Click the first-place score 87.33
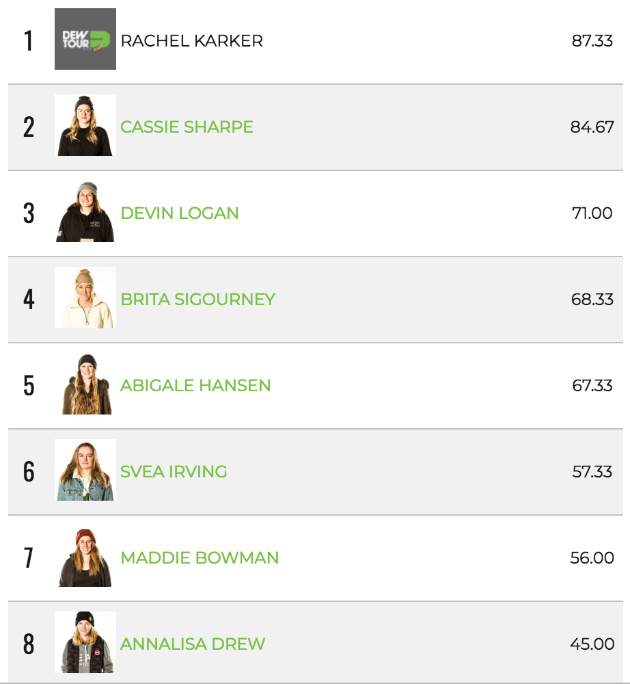 click(592, 40)
